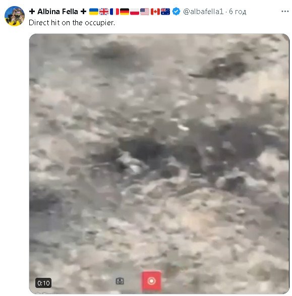Click the '6 год' post timestamp
This screenshot has height=296, width=292.
[x=238, y=12]
